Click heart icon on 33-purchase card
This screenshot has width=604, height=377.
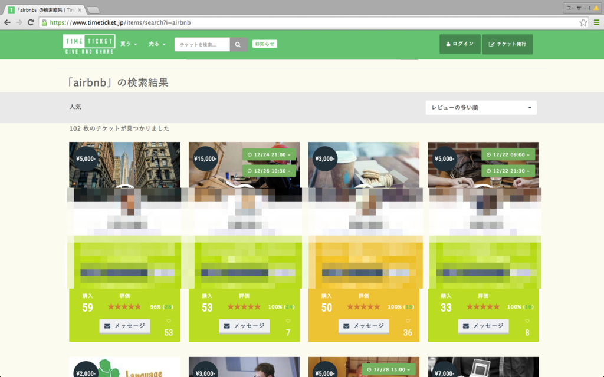[x=527, y=321]
